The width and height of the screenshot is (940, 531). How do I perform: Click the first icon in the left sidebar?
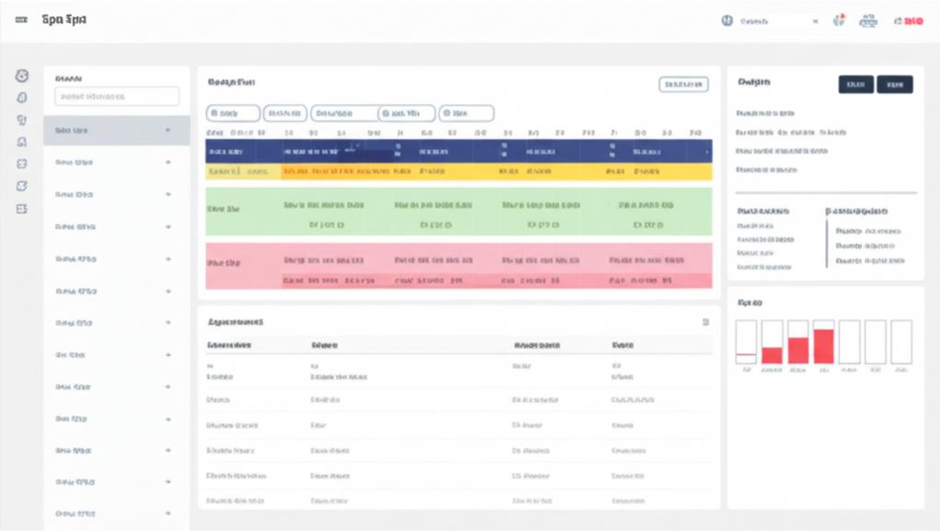[x=22, y=76]
